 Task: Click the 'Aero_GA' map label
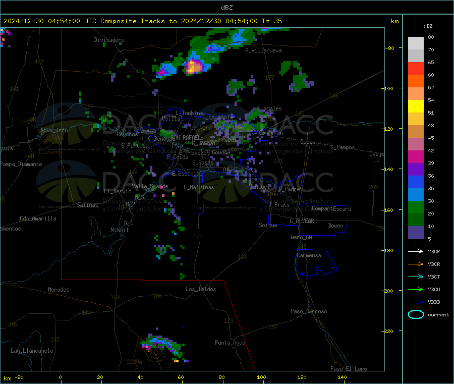(x=302, y=237)
